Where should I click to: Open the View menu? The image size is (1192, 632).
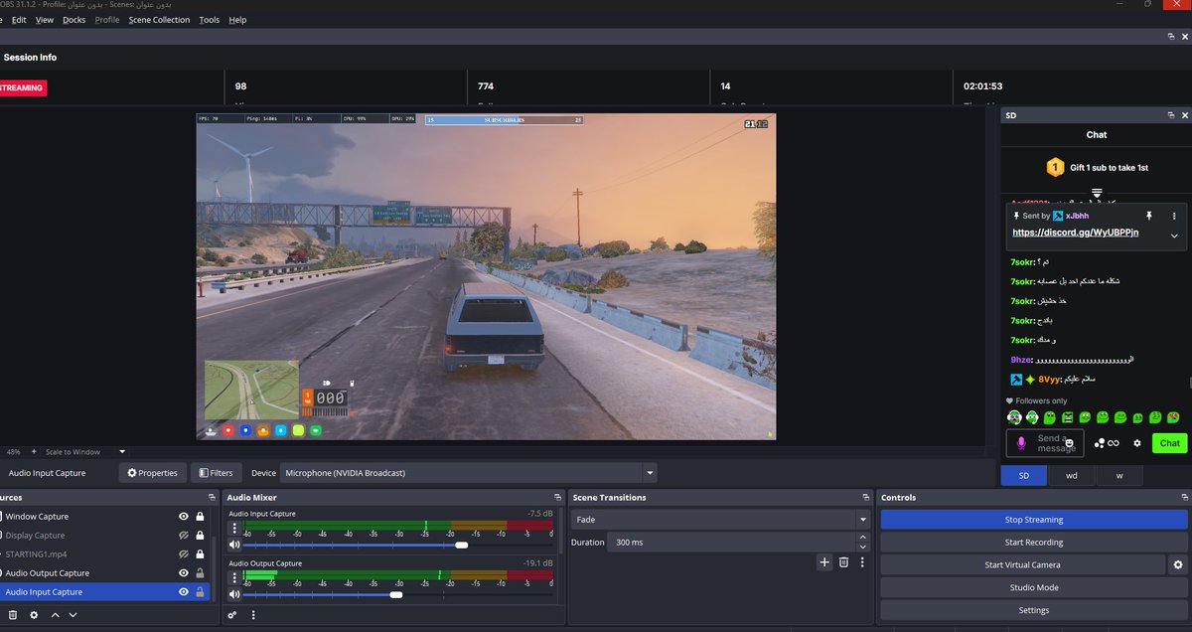tap(45, 20)
